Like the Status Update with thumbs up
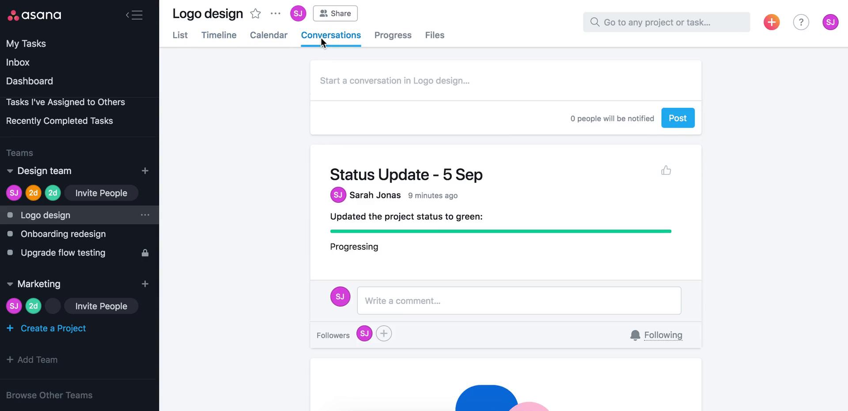Image resolution: width=848 pixels, height=411 pixels. click(x=666, y=170)
